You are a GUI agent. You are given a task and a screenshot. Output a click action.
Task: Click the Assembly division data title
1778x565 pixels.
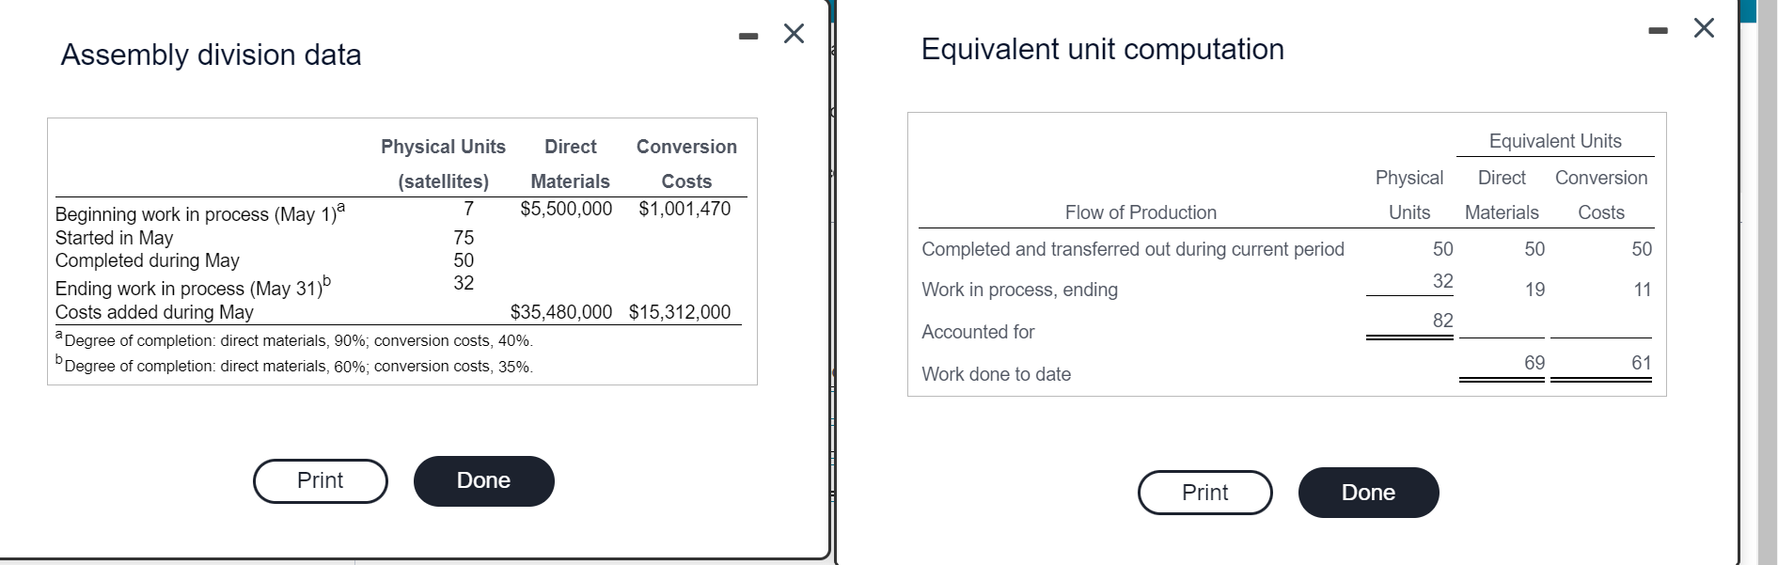[212, 55]
